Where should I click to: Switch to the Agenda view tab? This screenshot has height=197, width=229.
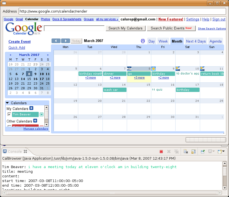coord(215,41)
